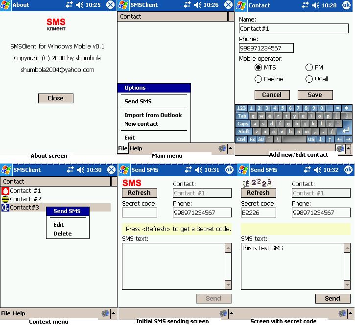Viewport: 355px width, 330px height.
Task: Click MTS operator icon next to Contact #1
Action: click(x=5, y=191)
